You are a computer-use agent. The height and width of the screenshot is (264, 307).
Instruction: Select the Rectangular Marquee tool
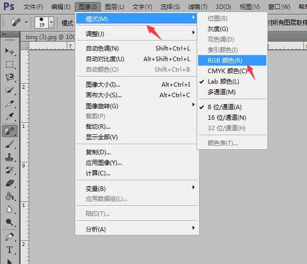10,64
